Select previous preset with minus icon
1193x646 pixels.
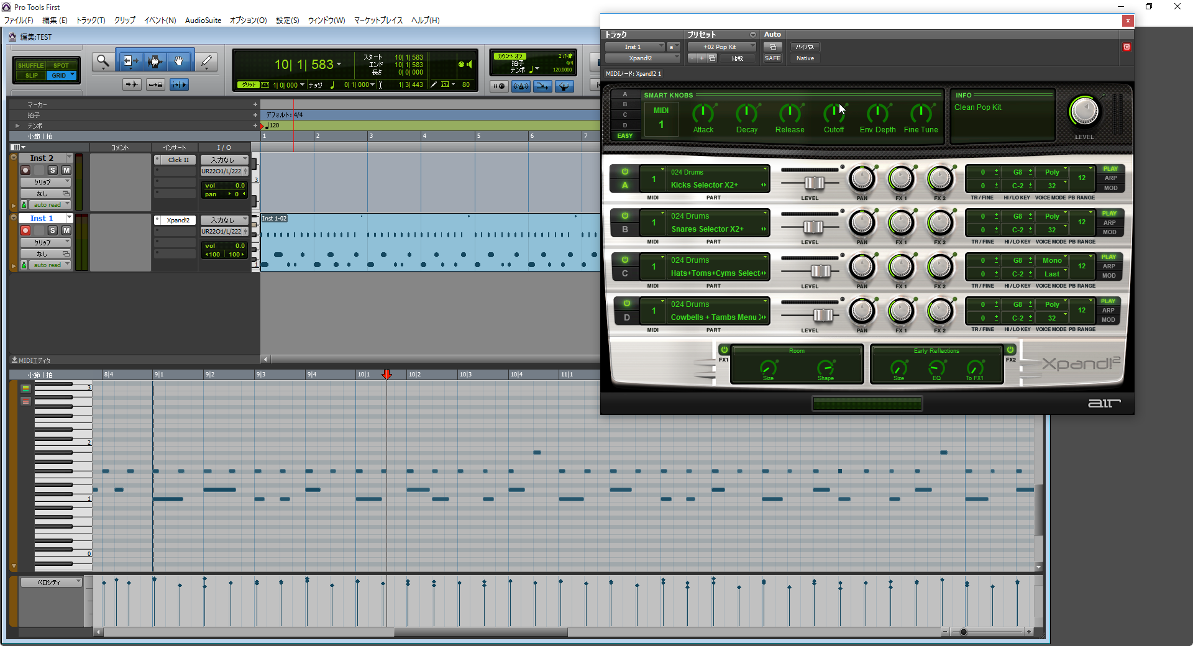[x=692, y=58]
